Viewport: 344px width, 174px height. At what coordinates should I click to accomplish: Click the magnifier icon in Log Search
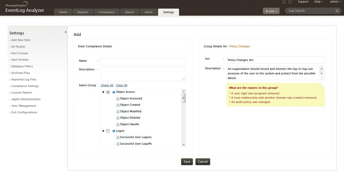pos(337,11)
